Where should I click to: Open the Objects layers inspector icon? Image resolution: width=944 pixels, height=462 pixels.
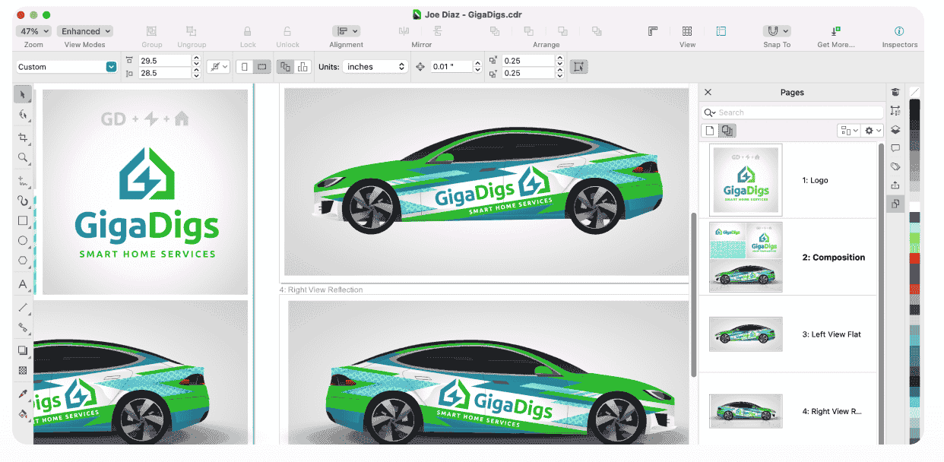(x=895, y=129)
